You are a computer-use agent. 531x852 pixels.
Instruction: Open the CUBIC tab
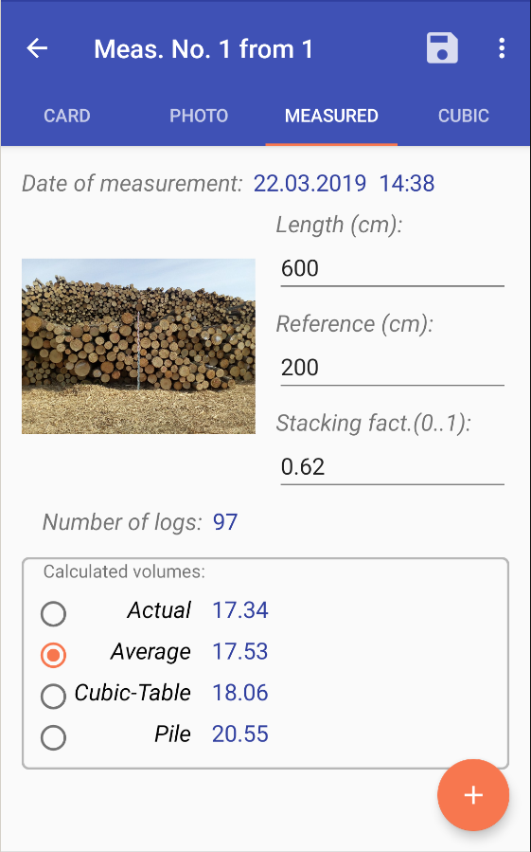[464, 116]
